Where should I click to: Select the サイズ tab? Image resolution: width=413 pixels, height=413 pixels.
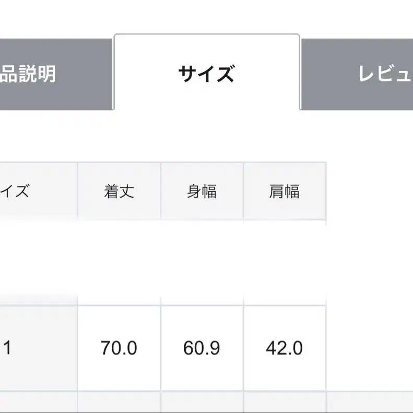[206, 74]
